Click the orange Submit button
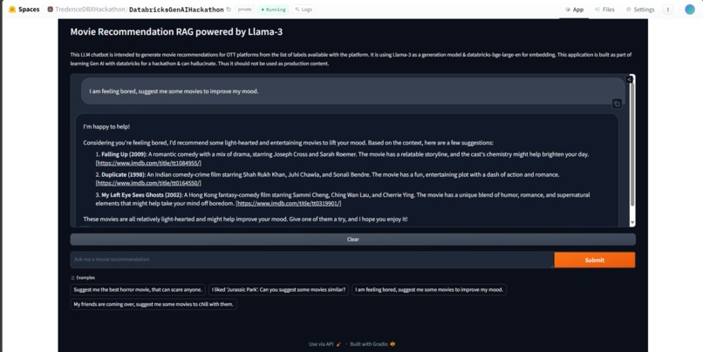703x352 pixels. click(x=595, y=260)
